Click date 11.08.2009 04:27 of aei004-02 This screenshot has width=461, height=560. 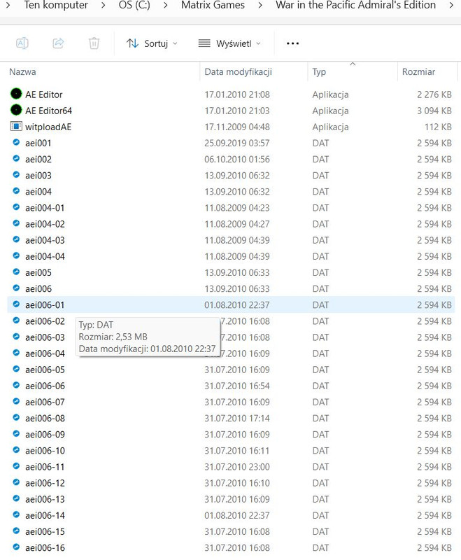pyautogui.click(x=237, y=224)
